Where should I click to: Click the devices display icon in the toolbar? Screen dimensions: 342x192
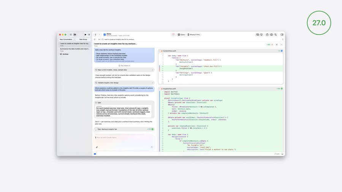click(261, 35)
